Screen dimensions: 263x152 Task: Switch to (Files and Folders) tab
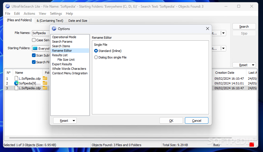click(20, 20)
